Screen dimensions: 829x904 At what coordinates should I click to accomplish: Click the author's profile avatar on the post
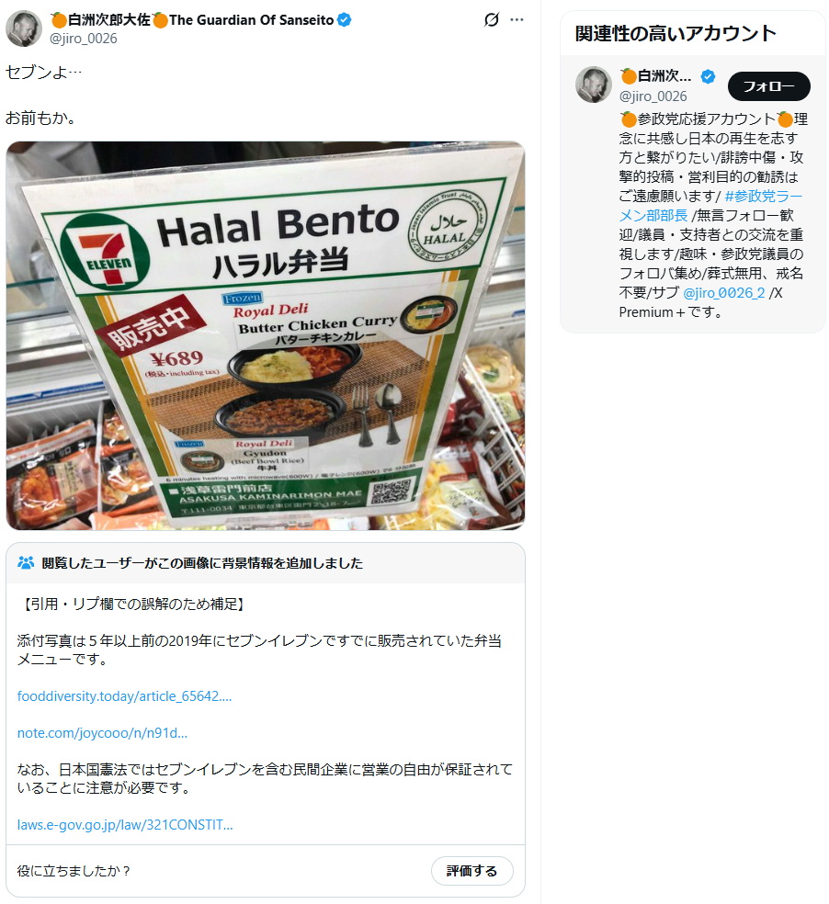[x=24, y=28]
